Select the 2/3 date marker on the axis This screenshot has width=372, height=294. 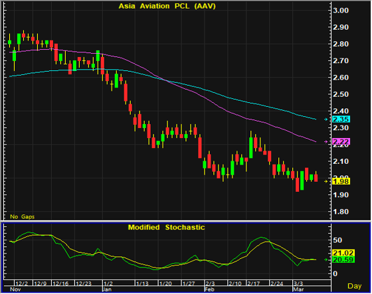click(210, 283)
